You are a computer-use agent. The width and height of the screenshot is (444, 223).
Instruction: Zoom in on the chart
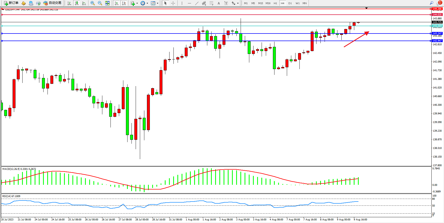click(x=92, y=3)
